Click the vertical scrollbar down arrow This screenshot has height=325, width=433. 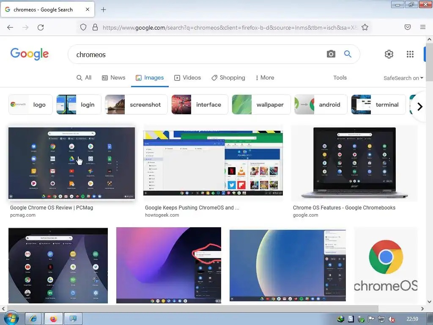[430, 301]
